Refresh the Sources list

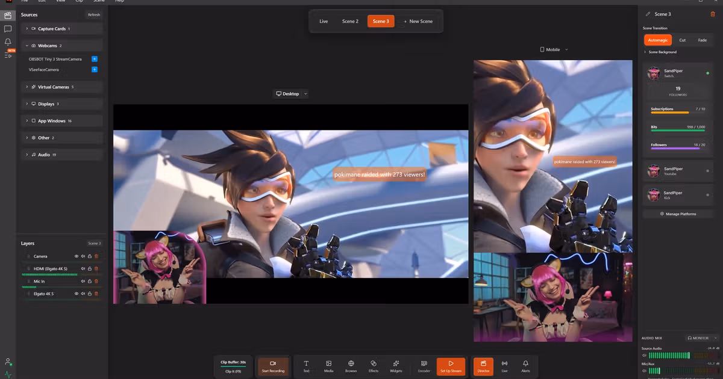[94, 15]
